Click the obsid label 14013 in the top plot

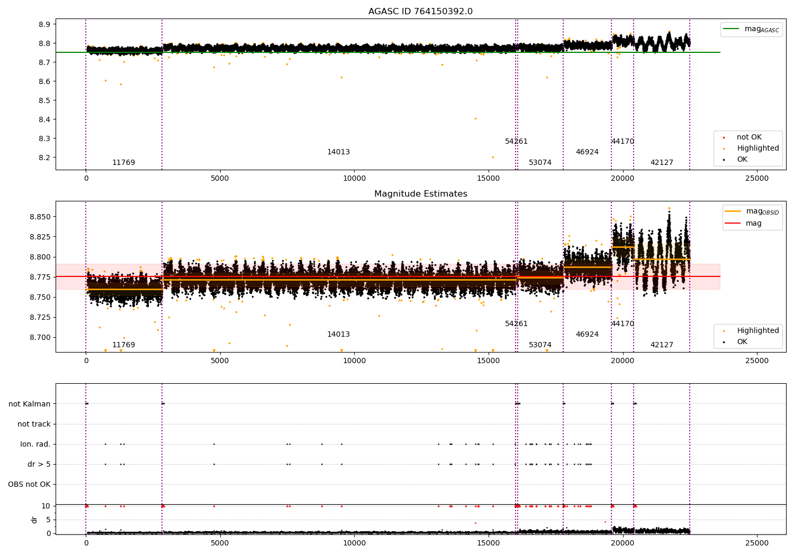338,152
